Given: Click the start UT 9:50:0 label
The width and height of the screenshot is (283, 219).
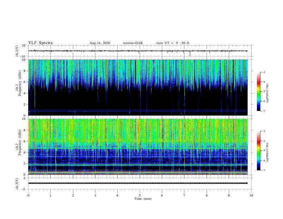Looking at the screenshot, I should click(173, 43).
